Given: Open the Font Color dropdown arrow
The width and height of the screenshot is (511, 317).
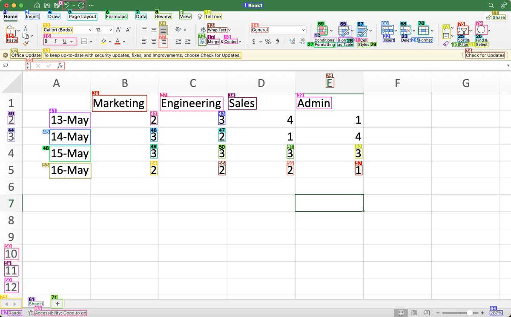Looking at the screenshot, I should point(124,42).
